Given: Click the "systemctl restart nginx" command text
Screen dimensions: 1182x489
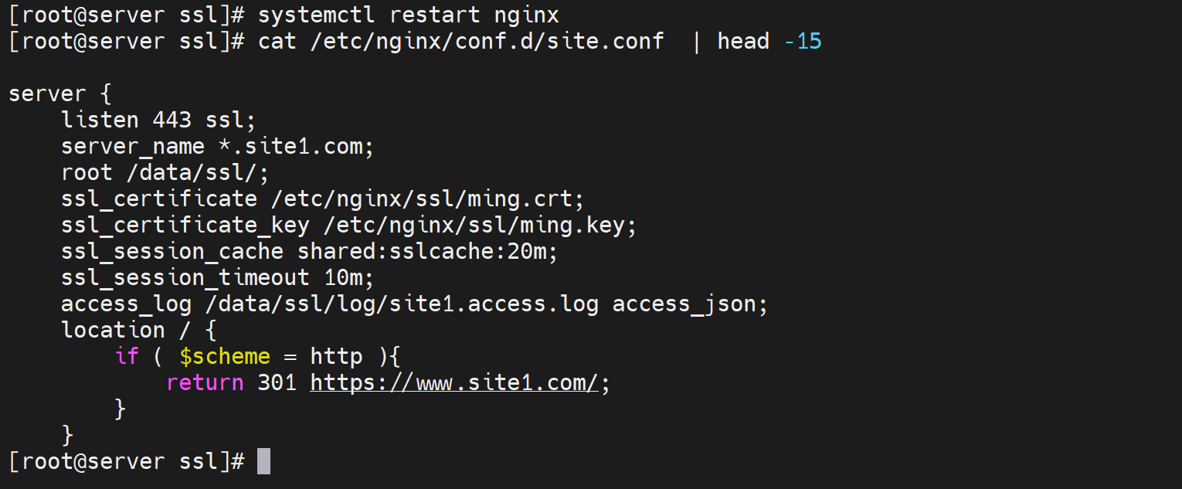Looking at the screenshot, I should 409,15.
